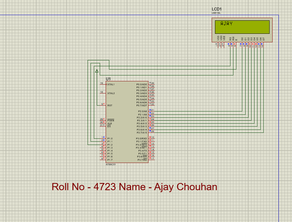Click the P2.4/A12 pin label

(x=142, y=124)
